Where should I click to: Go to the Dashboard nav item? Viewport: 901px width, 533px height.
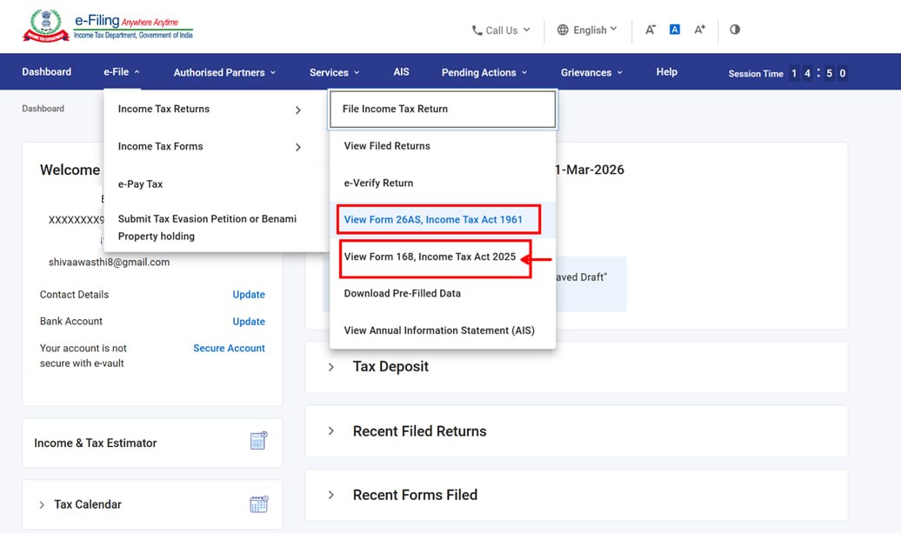47,72
